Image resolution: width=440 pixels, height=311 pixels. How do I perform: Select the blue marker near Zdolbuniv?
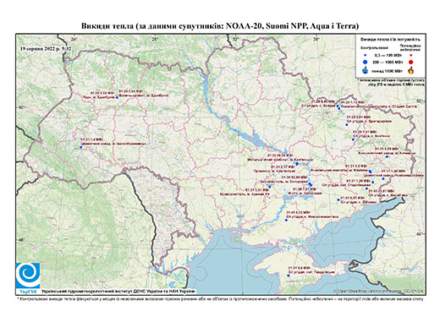(x=117, y=97)
